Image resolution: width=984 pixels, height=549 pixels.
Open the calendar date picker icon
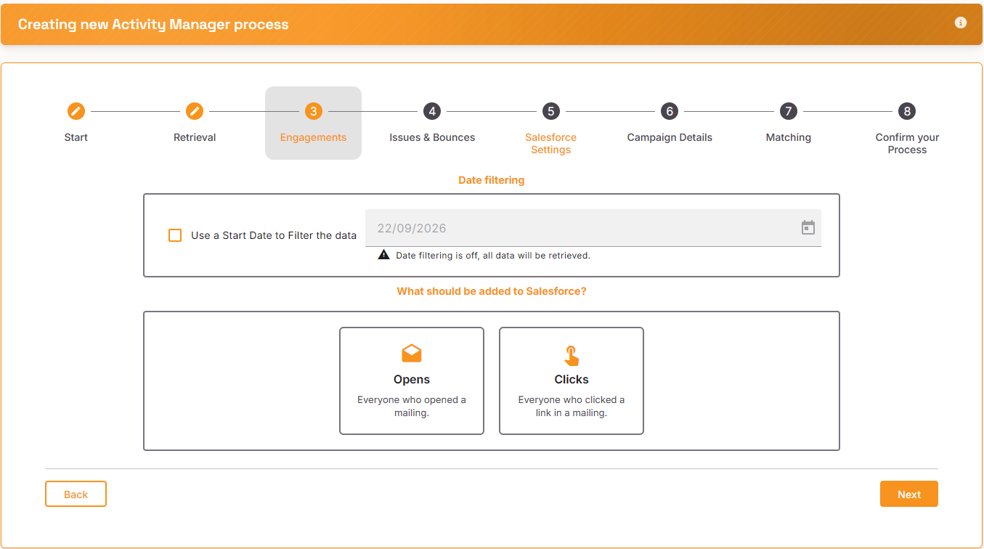click(808, 228)
